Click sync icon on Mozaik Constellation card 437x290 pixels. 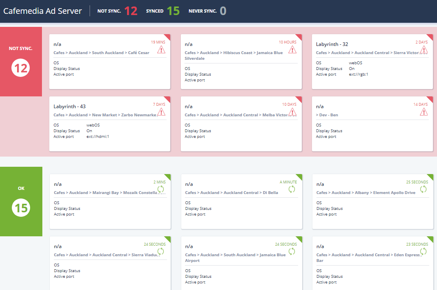(161, 189)
